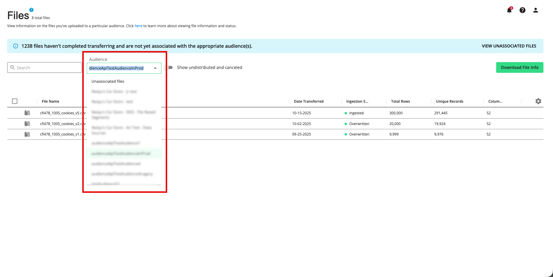Image resolution: width=553 pixels, height=277 pixels.
Task: Choose Unassociated files from the Audience list
Action: 124,81
